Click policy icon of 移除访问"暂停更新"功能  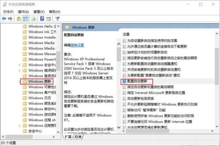point(124,110)
